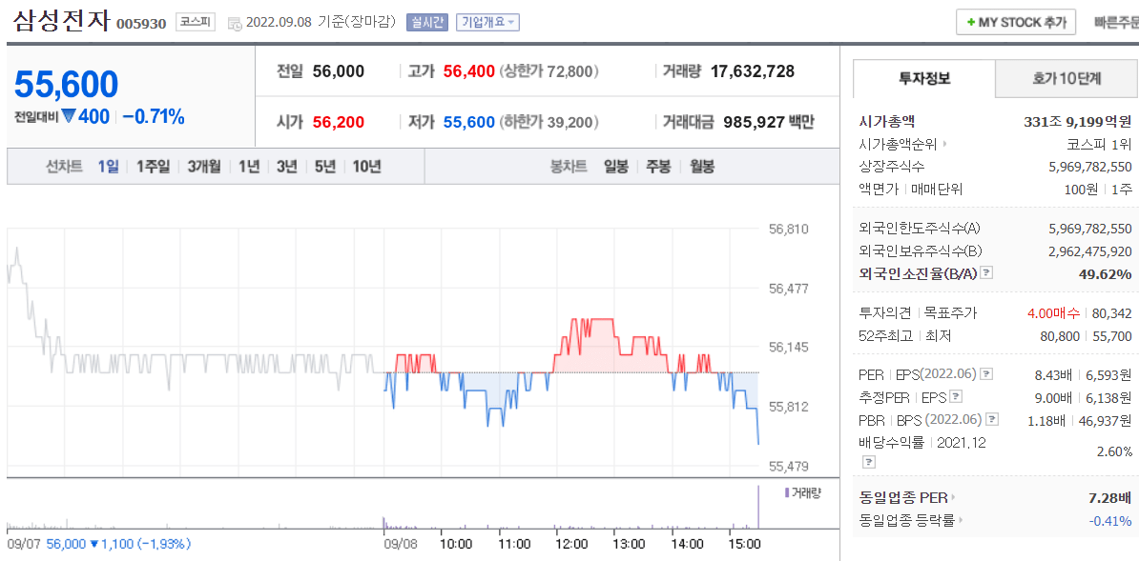The width and height of the screenshot is (1139, 561).
Task: Open help icon beside PER EPS(2022.06)
Action: tap(985, 374)
